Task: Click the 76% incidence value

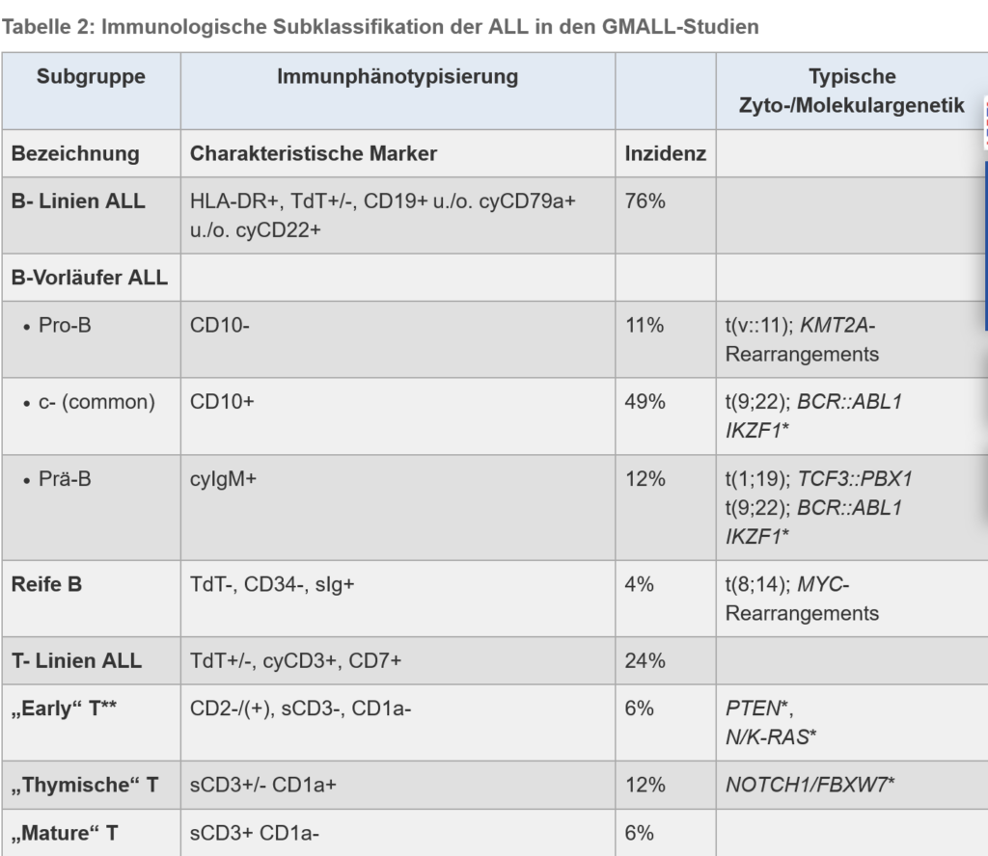Action: [645, 201]
